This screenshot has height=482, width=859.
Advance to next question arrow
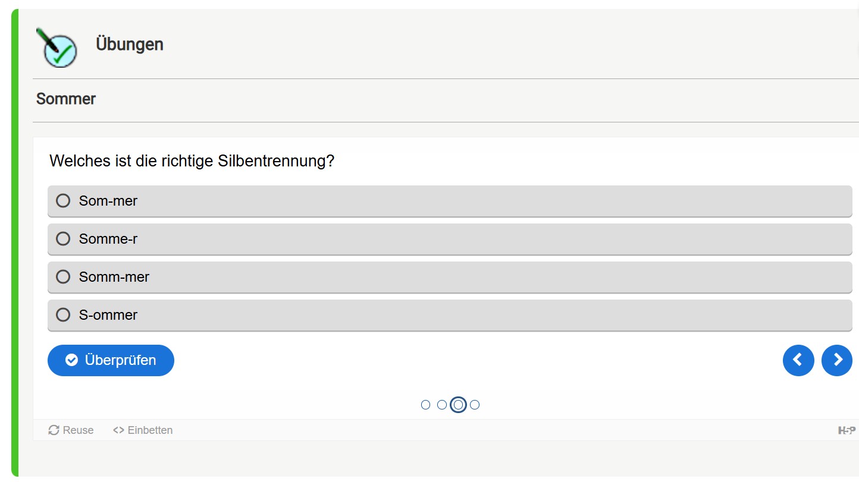tap(837, 360)
